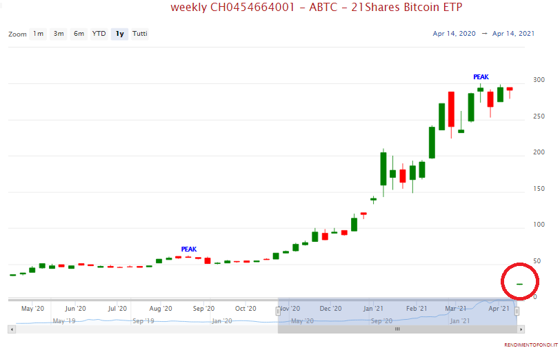
Task: Set zoom range to 3m
Action: (59, 34)
